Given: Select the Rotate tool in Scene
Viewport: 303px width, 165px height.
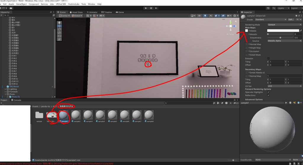Looking at the screenshot, I should (59, 29).
